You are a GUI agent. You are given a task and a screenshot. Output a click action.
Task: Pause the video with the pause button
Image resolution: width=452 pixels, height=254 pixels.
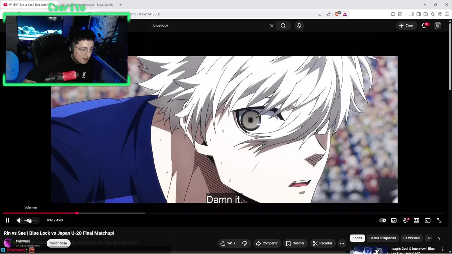coord(7,220)
